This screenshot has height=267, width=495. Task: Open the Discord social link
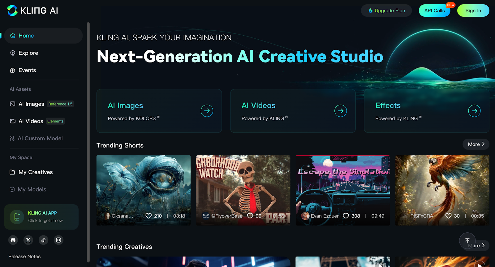[13, 240]
